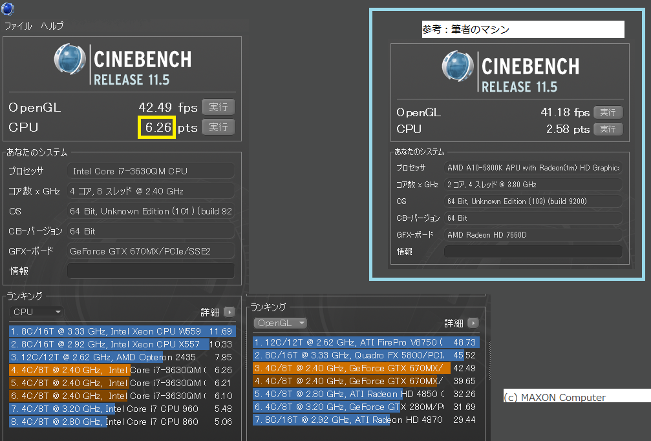Expand 詳細 arrow in the CPU ranking panel
The width and height of the screenshot is (651, 441).
(x=229, y=312)
